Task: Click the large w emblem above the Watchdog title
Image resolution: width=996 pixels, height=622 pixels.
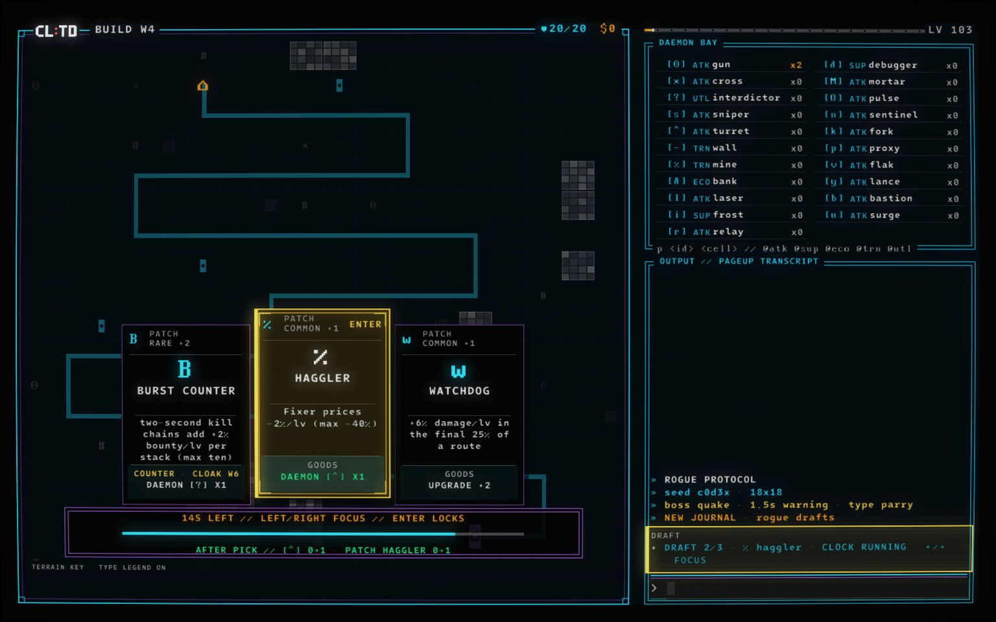Action: (458, 371)
